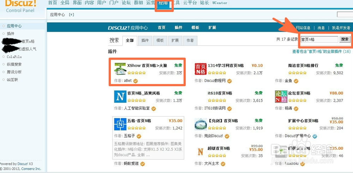Image resolution: width=353 pixels, height=173 pixels.
Task: Open the 1314学习网首页N格 plugin title
Action: 226,66
